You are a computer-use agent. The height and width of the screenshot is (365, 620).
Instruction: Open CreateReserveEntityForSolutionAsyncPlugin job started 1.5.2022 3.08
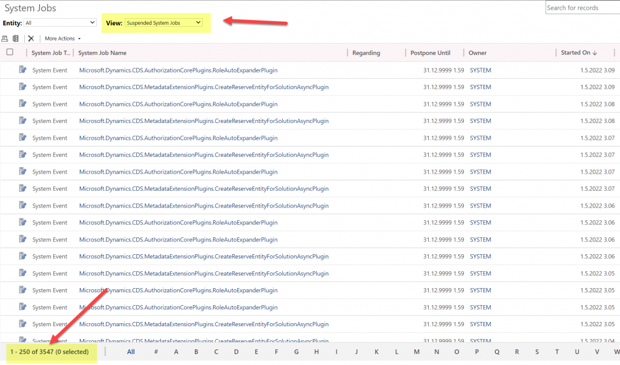click(x=203, y=121)
